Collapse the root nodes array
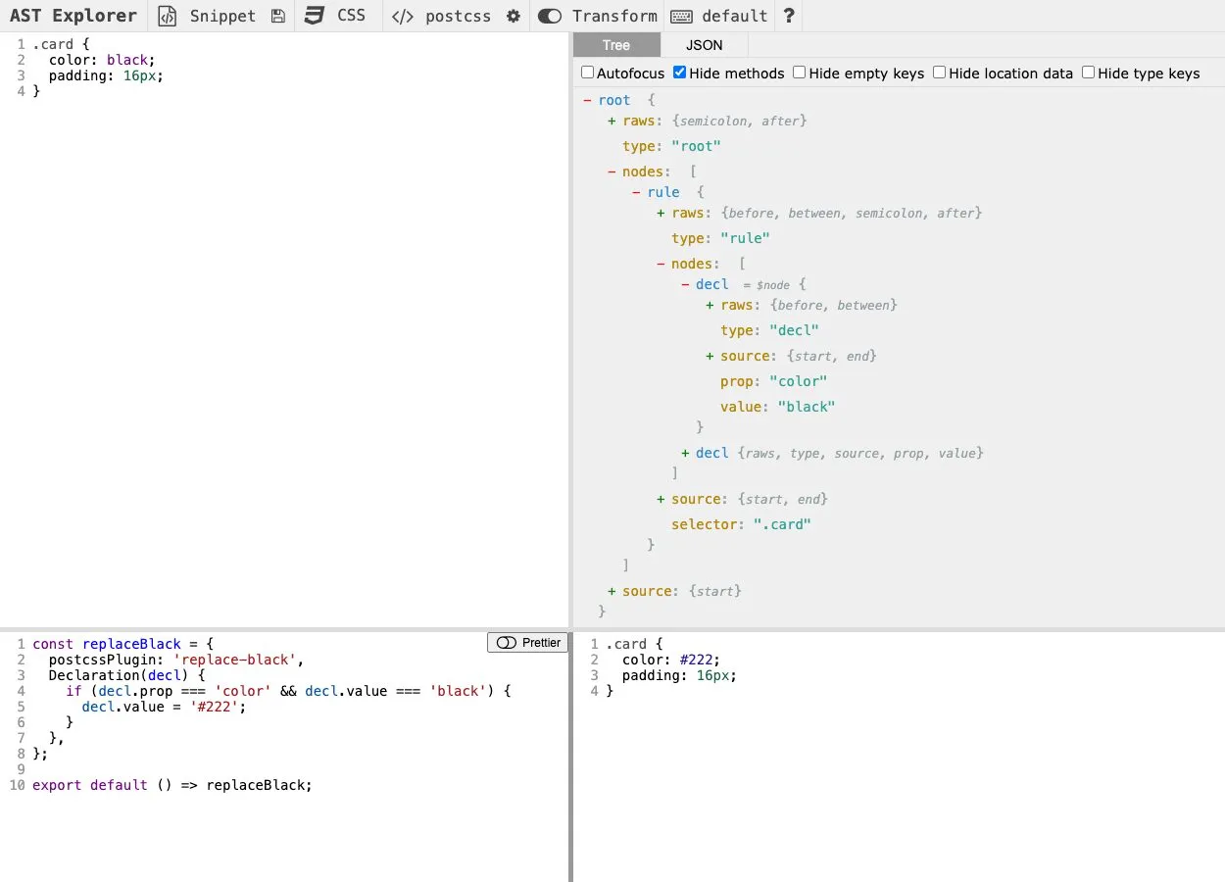This screenshot has width=1225, height=882. pos(612,171)
